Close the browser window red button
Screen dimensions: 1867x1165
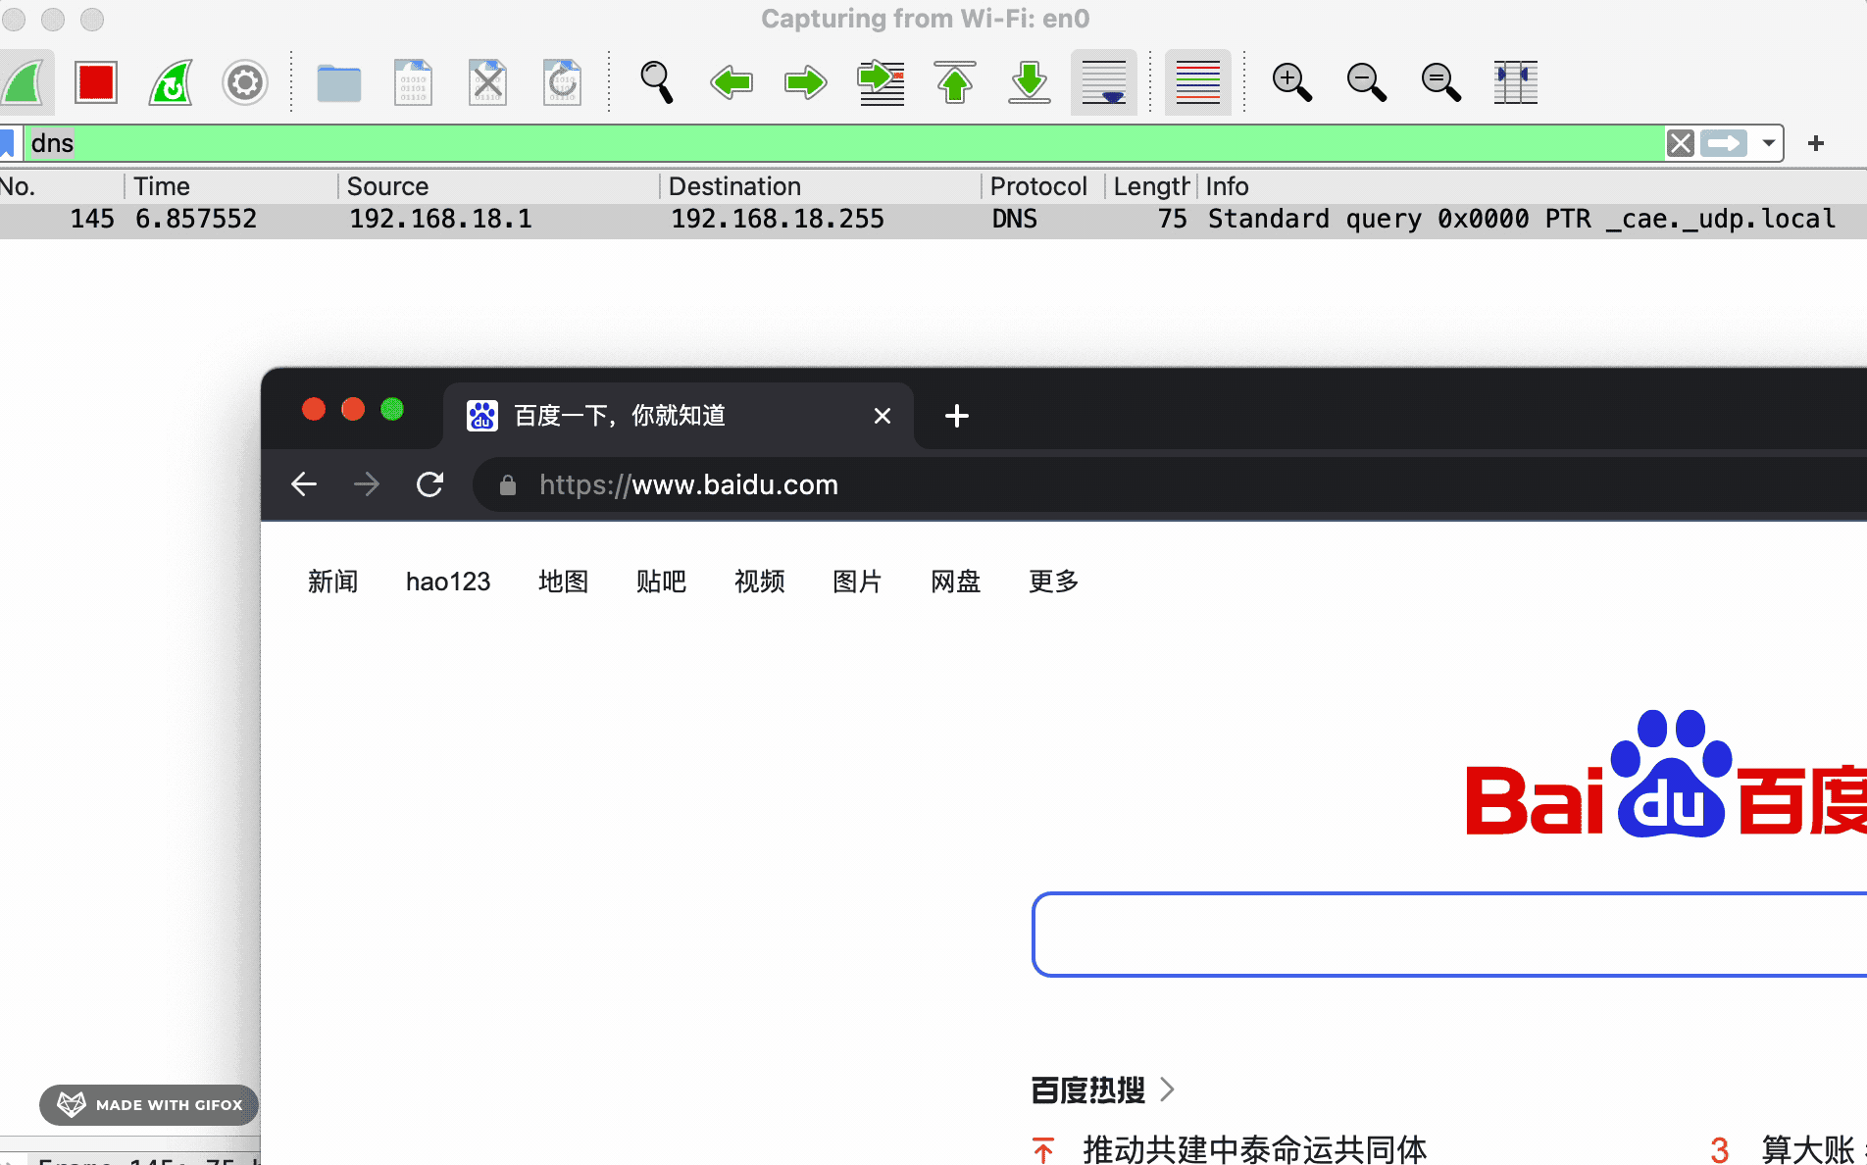click(x=314, y=409)
